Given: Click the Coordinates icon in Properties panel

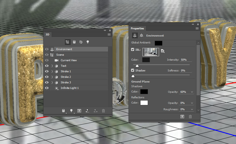Looking at the screenshot, I should click(x=141, y=35).
